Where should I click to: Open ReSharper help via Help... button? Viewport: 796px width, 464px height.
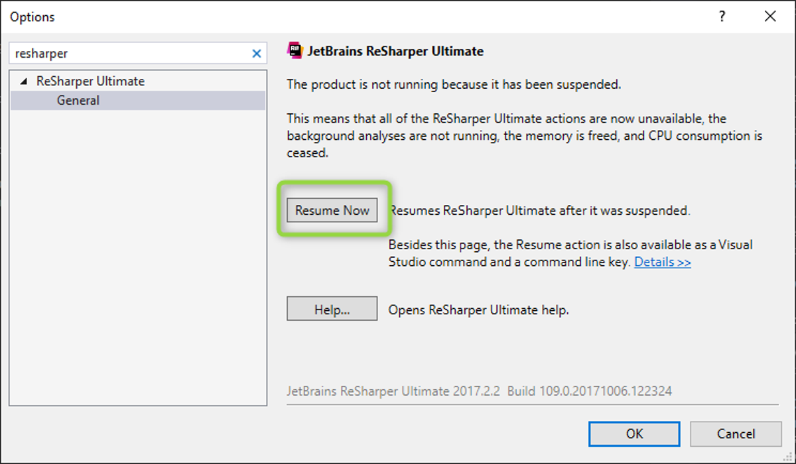pyautogui.click(x=332, y=310)
